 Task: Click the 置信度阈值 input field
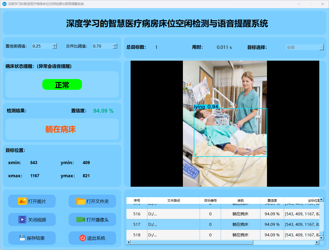42,46
